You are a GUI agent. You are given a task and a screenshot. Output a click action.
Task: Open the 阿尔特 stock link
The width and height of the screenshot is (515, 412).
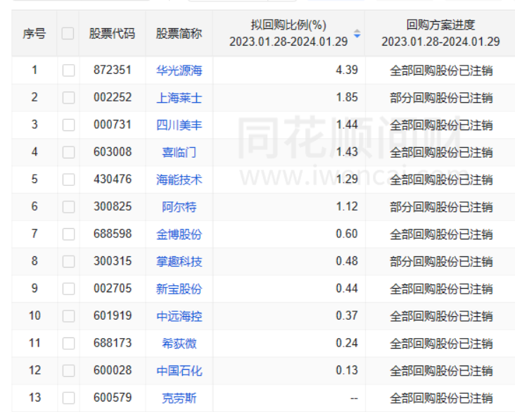tap(179, 207)
